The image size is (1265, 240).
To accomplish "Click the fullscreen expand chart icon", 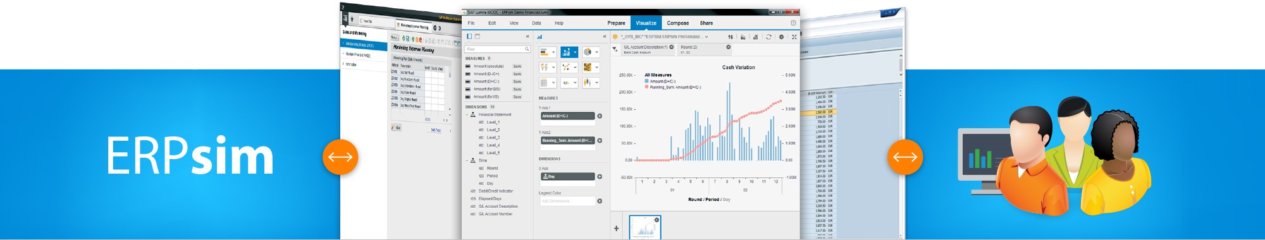I will [794, 37].
